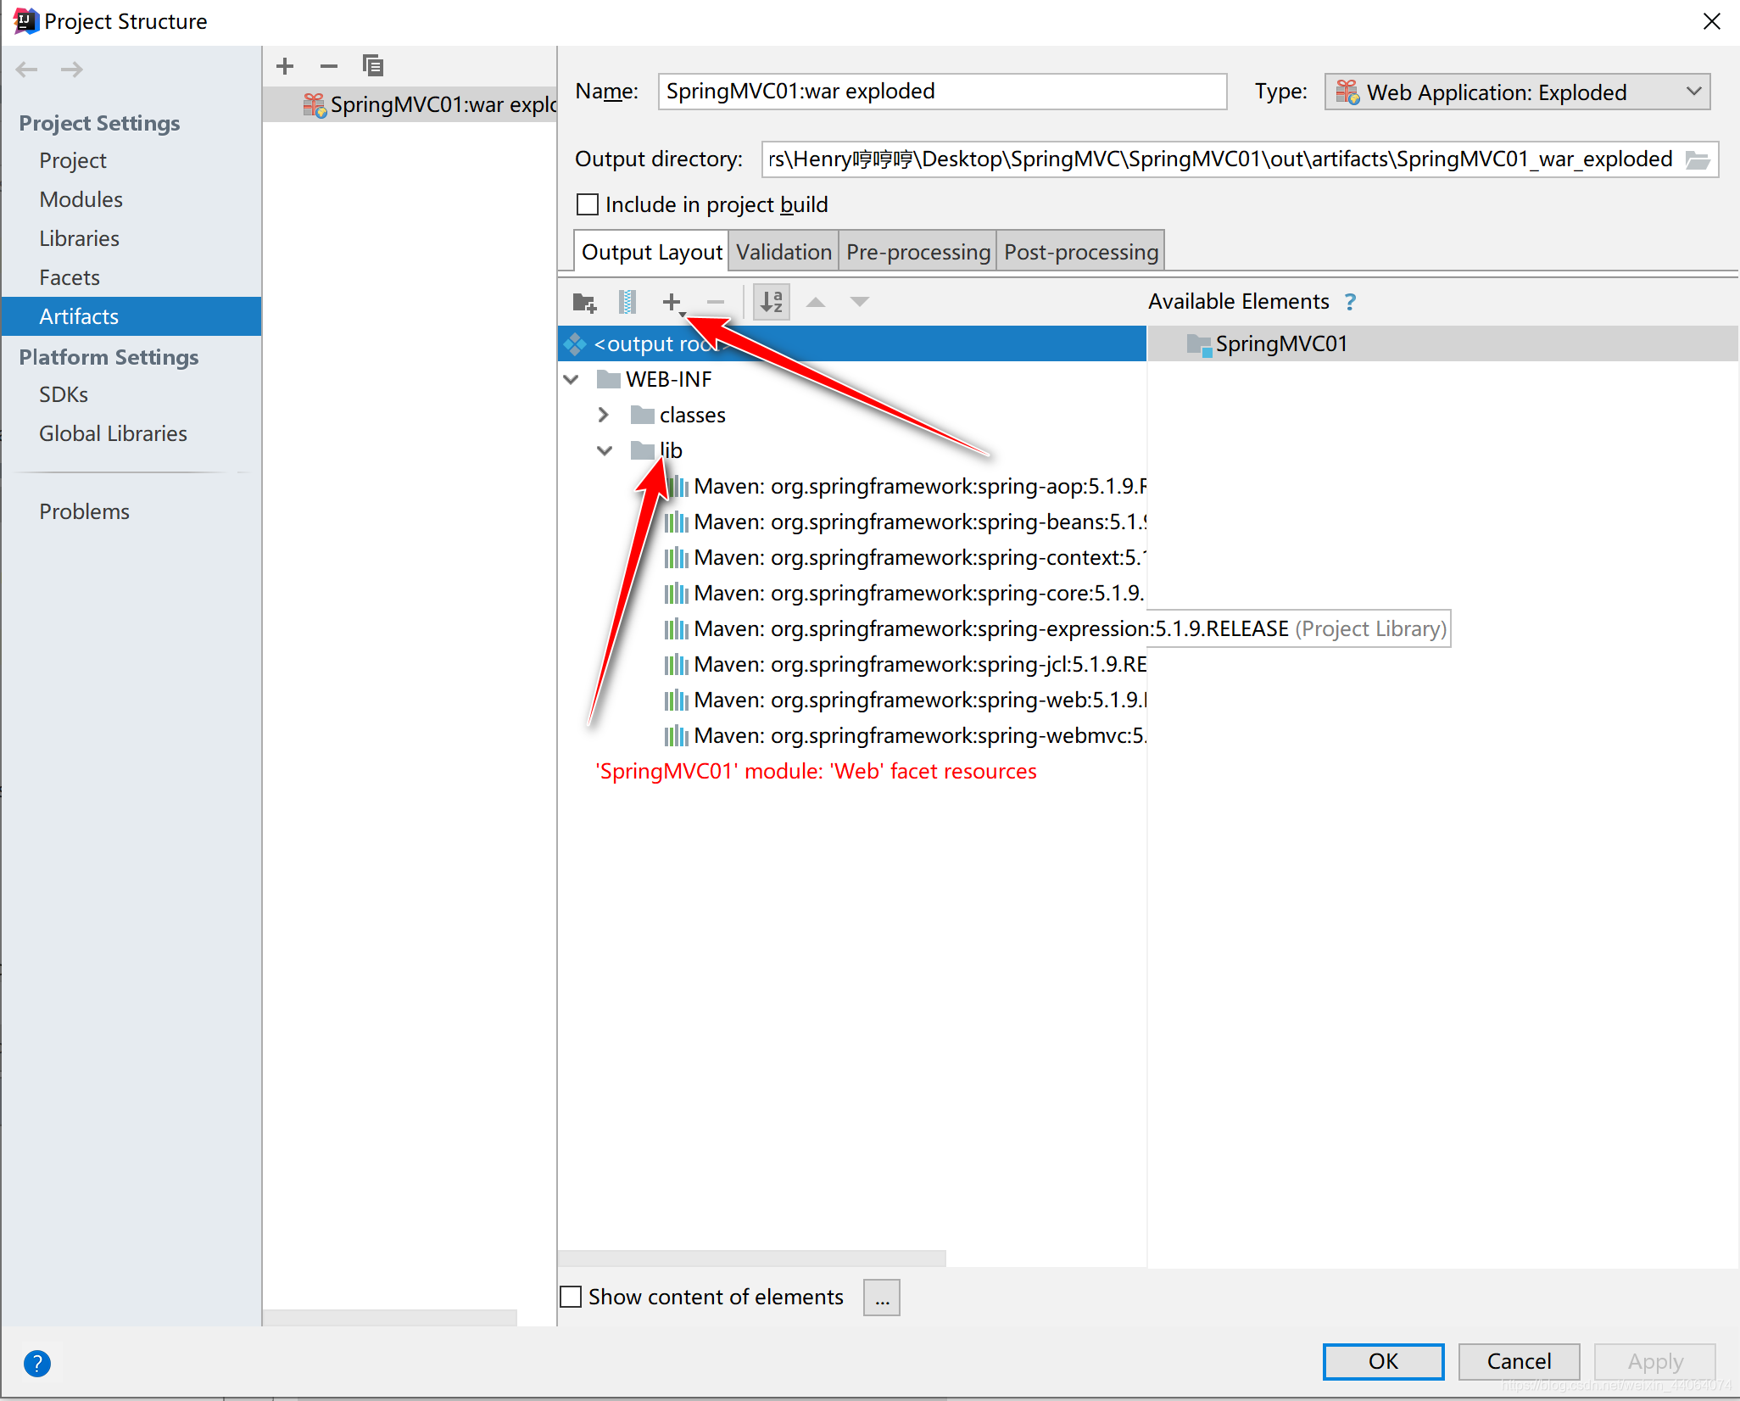Select the spring-expression library entry
Viewport: 1740px width, 1401px height.
1056,628
